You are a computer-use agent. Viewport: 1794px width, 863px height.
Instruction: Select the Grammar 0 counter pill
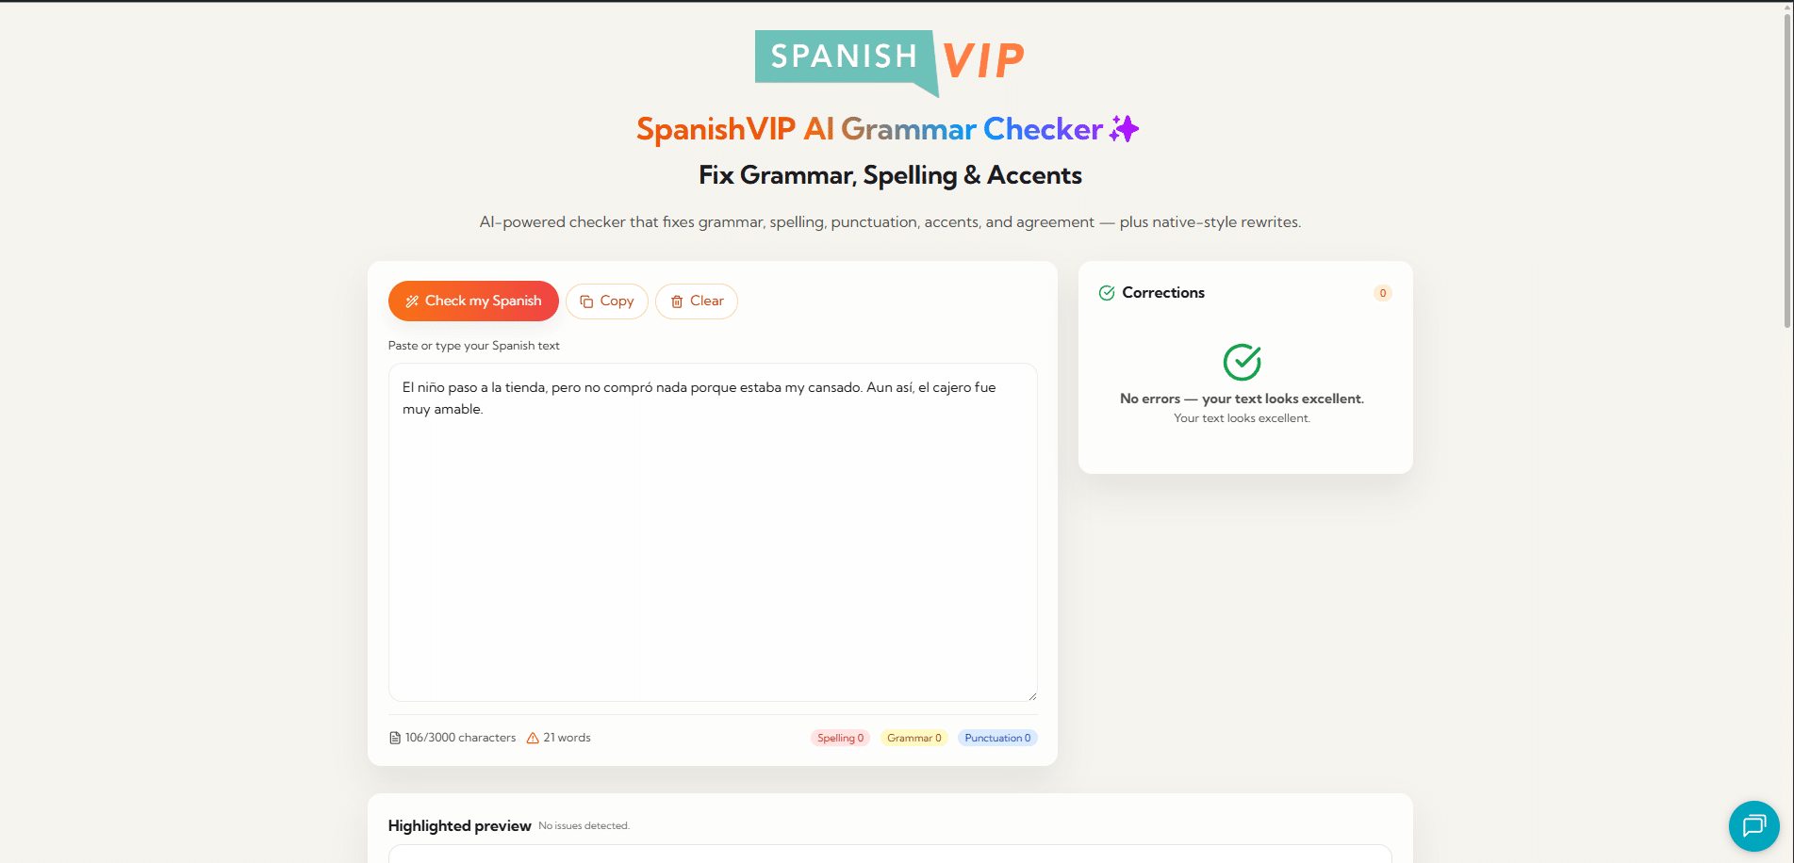pos(913,738)
